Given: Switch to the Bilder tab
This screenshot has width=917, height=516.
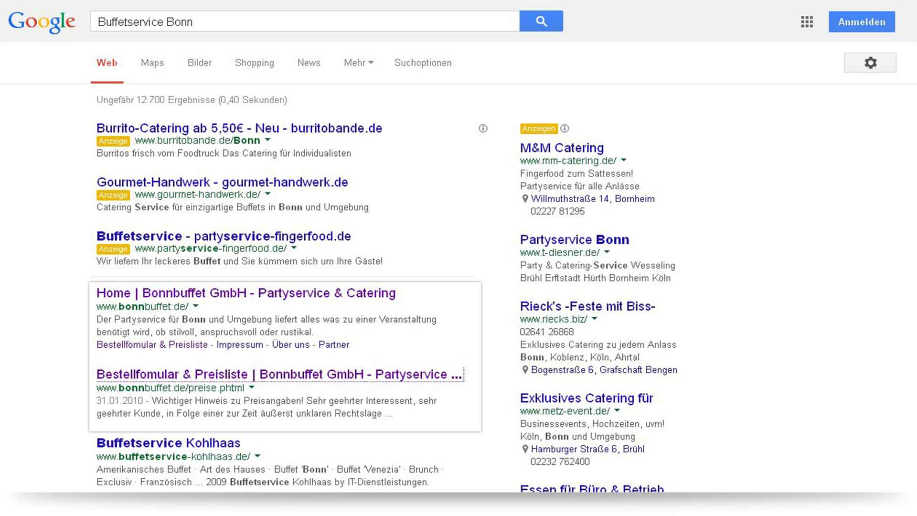Looking at the screenshot, I should pos(200,63).
